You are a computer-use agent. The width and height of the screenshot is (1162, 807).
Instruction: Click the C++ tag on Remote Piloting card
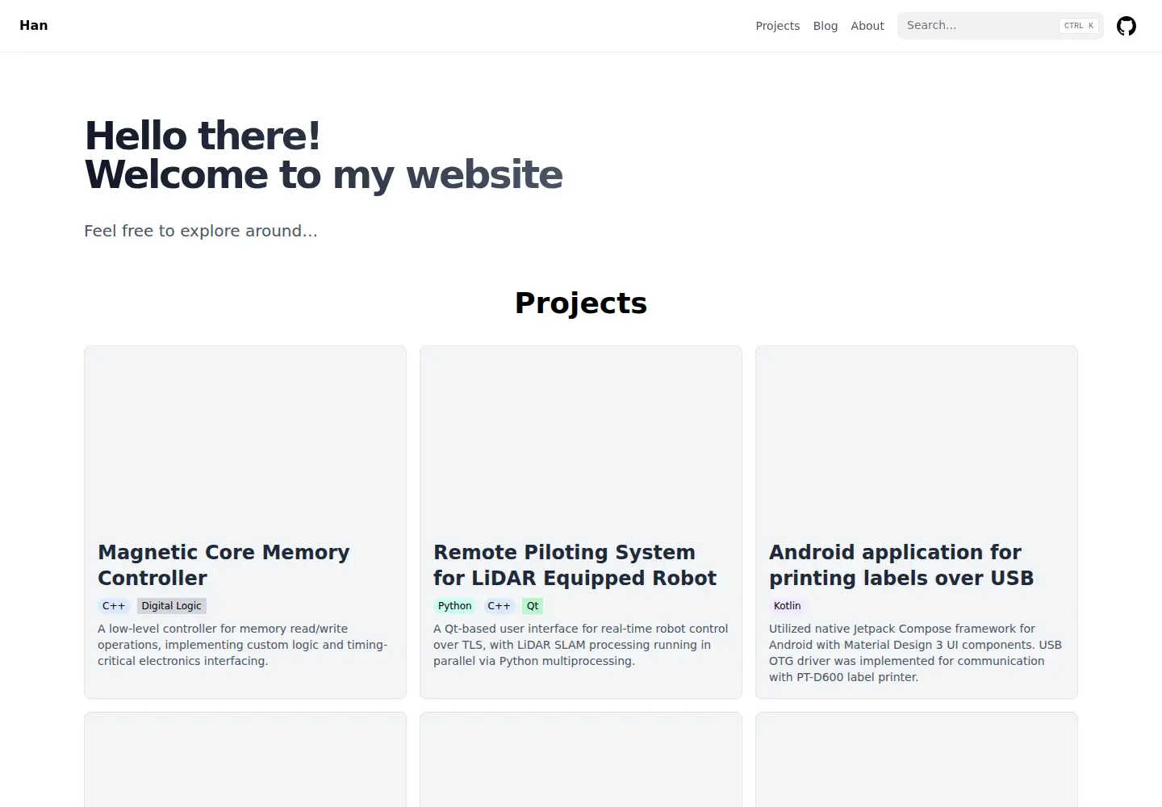pyautogui.click(x=499, y=606)
